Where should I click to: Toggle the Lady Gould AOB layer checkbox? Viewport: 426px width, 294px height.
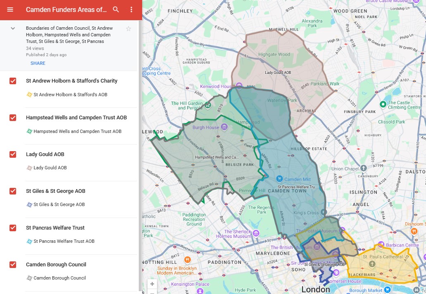click(x=13, y=154)
